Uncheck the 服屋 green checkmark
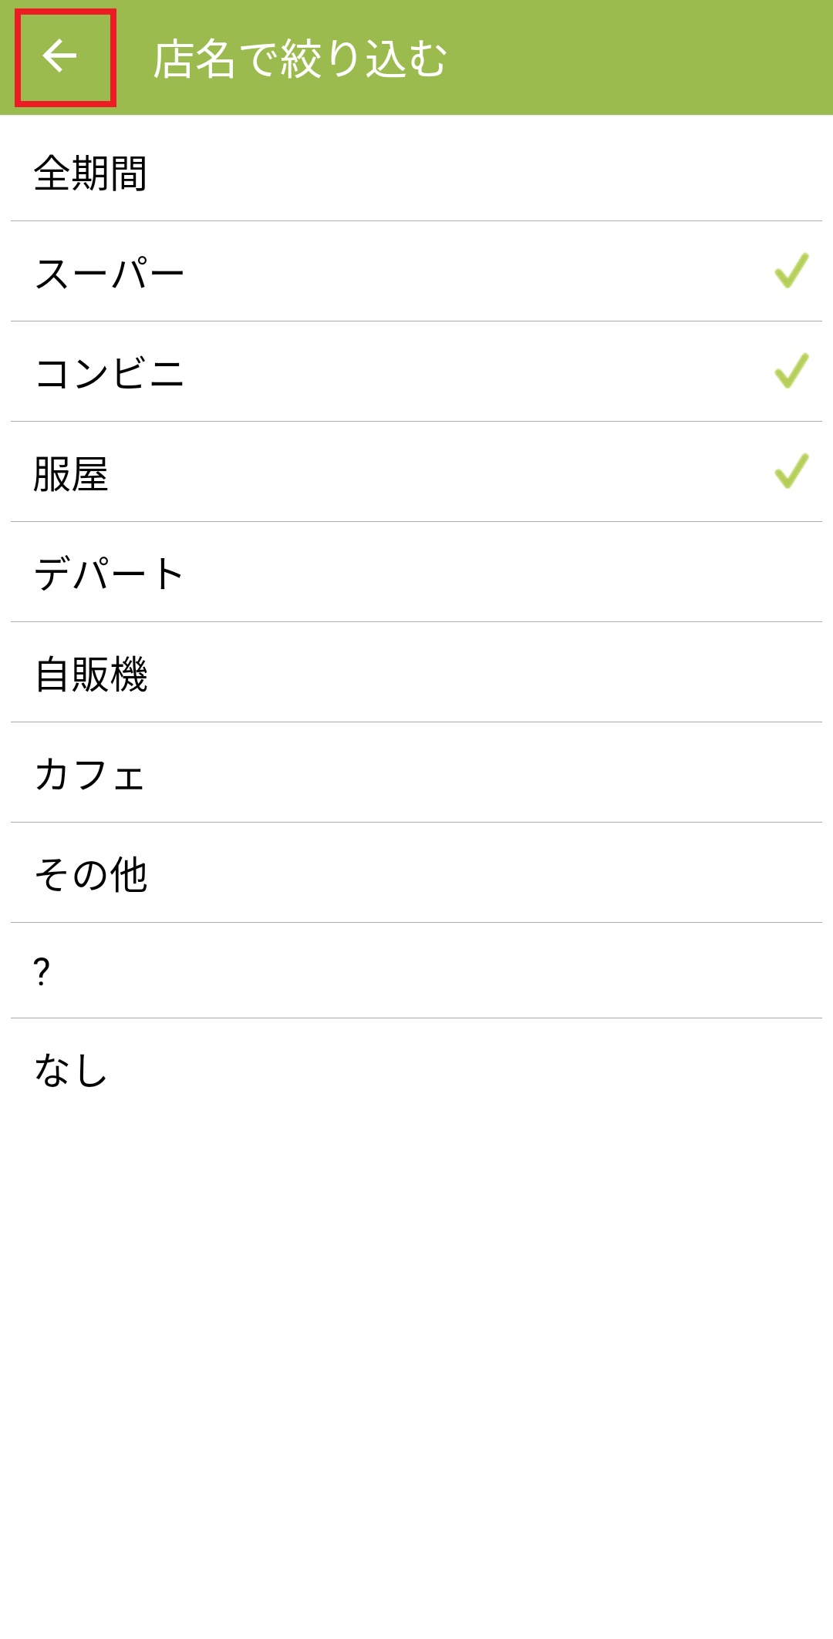 pos(791,472)
